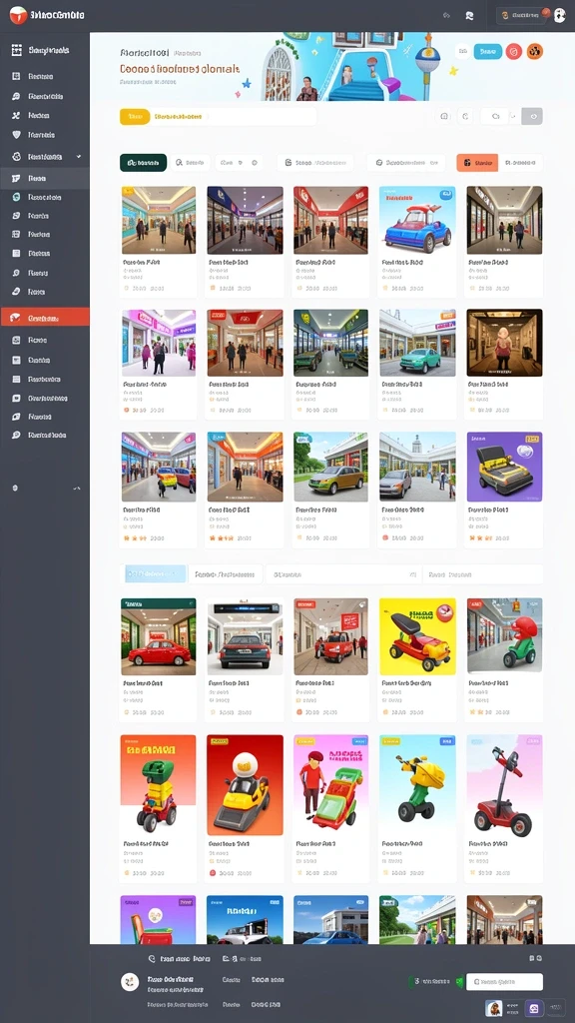Click the orange circular icon in the banner

[535, 52]
